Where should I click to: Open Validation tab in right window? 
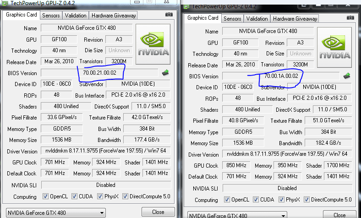tap(257, 19)
